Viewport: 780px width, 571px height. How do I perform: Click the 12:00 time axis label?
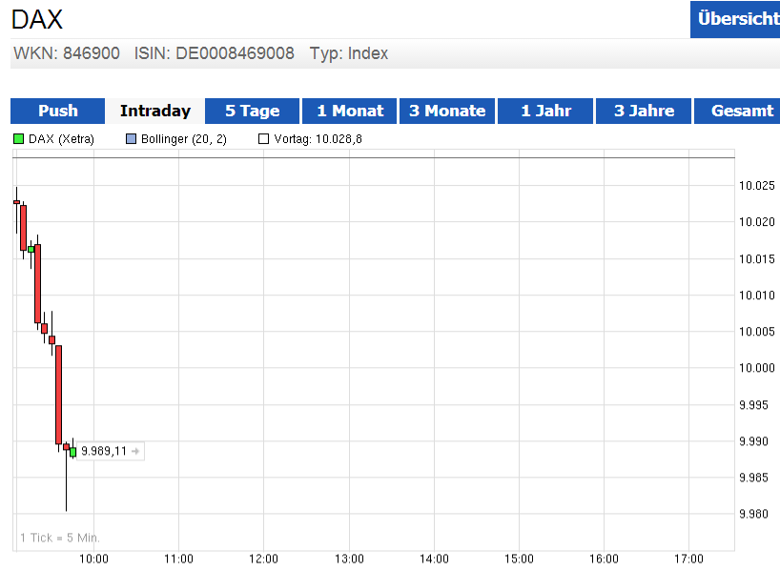click(x=263, y=559)
